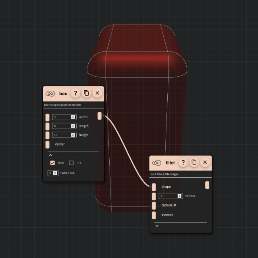
Task: Click the box height value field
Action: coord(61,135)
